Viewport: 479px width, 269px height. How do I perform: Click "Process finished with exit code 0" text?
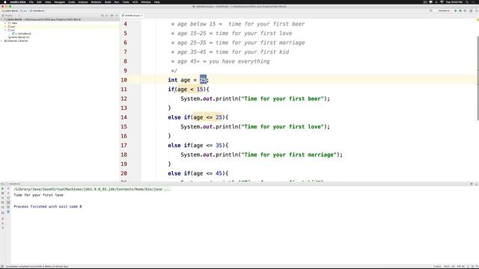point(48,206)
